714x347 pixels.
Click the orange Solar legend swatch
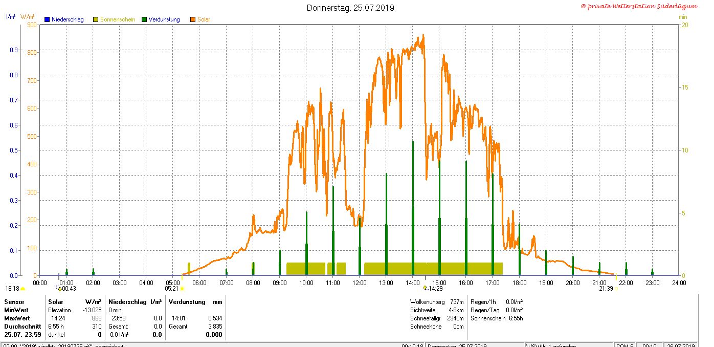(193, 19)
